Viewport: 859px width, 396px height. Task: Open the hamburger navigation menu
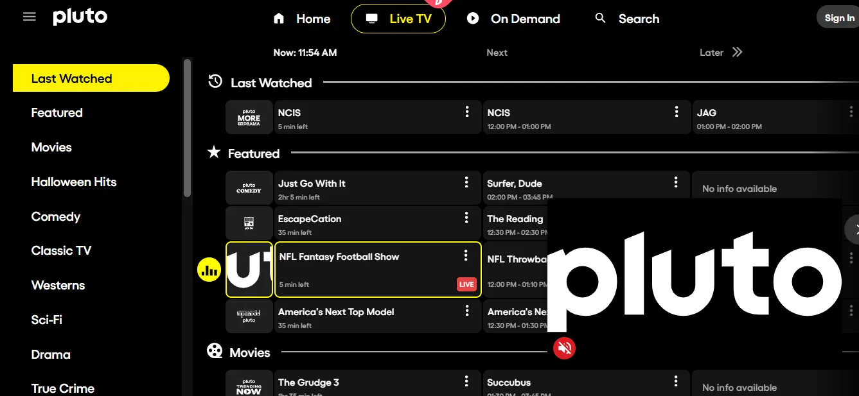(29, 17)
